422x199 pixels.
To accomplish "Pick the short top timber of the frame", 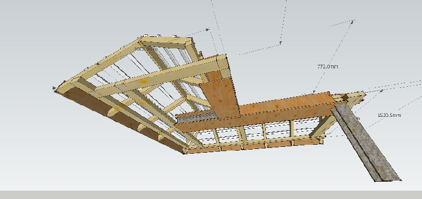I will (x=166, y=43).
